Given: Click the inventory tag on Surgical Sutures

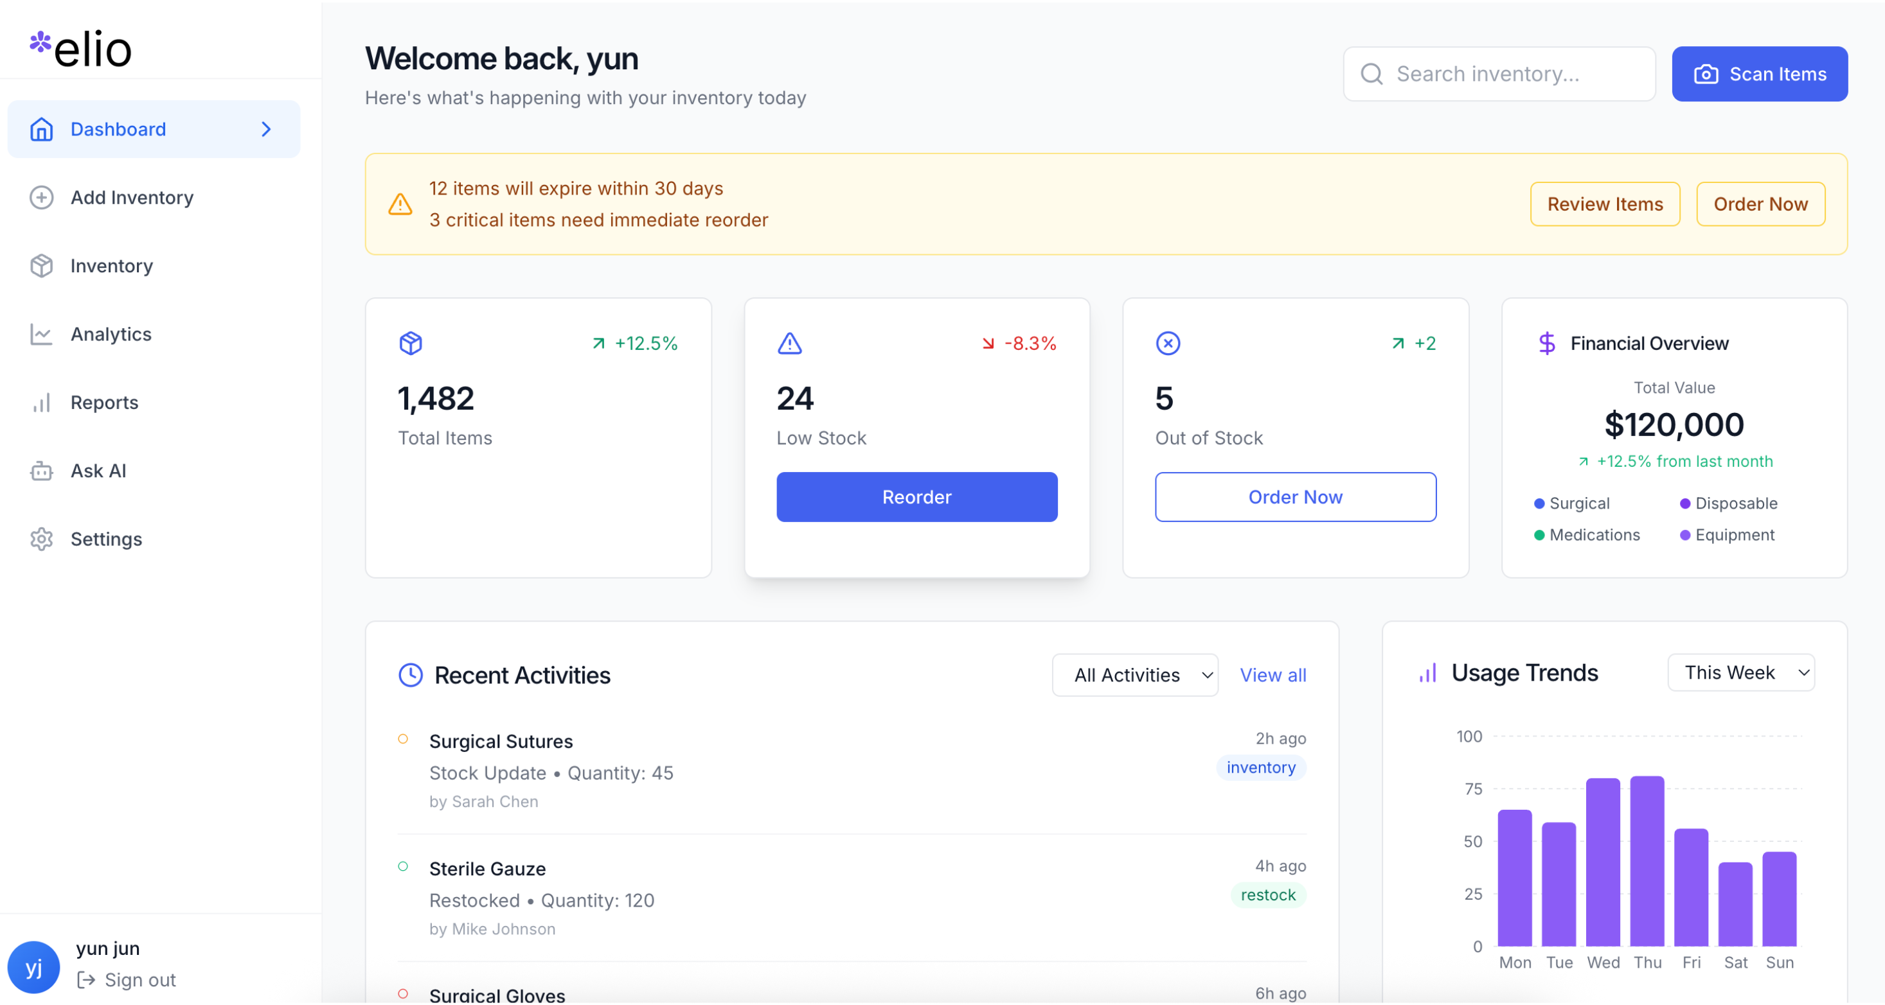Looking at the screenshot, I should coord(1262,767).
